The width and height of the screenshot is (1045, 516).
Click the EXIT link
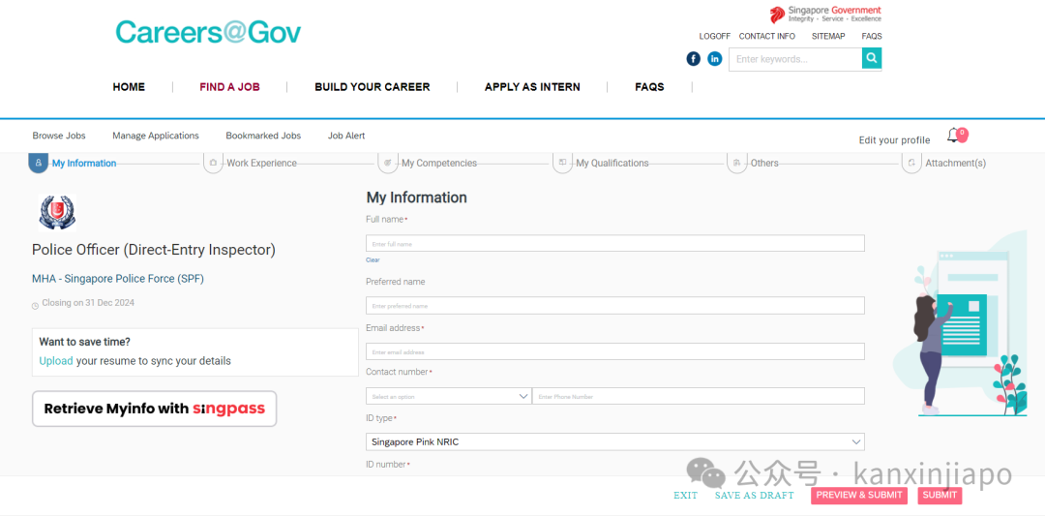point(686,496)
